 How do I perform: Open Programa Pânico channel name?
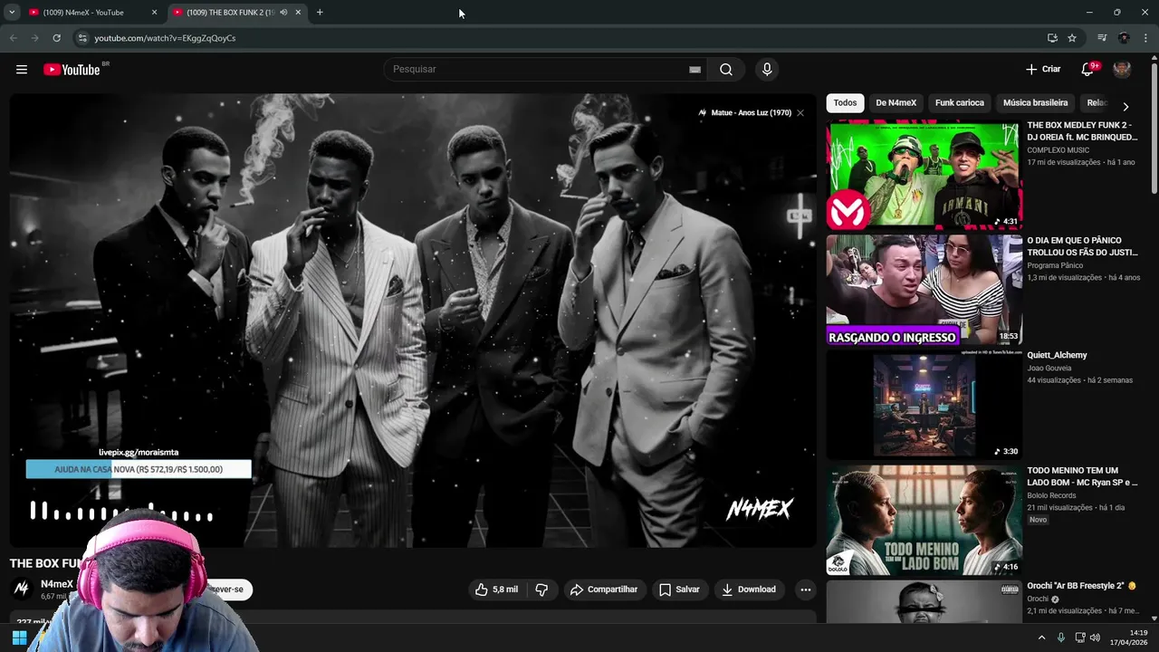point(1055,265)
